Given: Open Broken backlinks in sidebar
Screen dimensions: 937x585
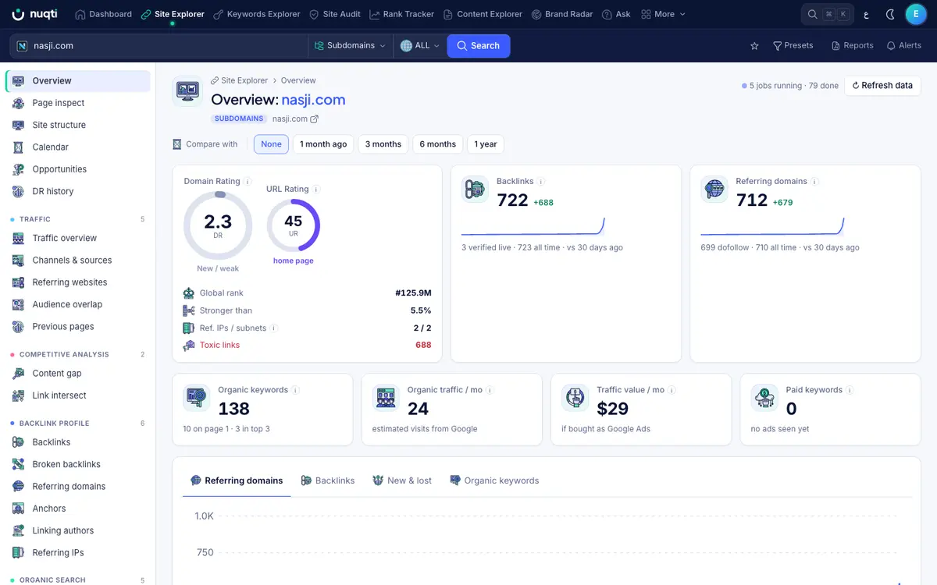Looking at the screenshot, I should tap(78, 464).
